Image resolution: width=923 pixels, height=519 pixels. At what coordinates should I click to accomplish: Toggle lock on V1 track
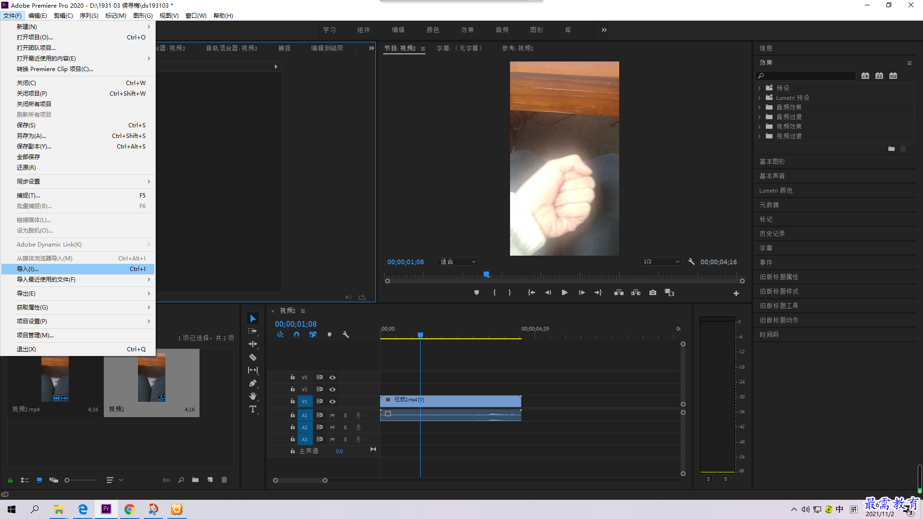292,401
